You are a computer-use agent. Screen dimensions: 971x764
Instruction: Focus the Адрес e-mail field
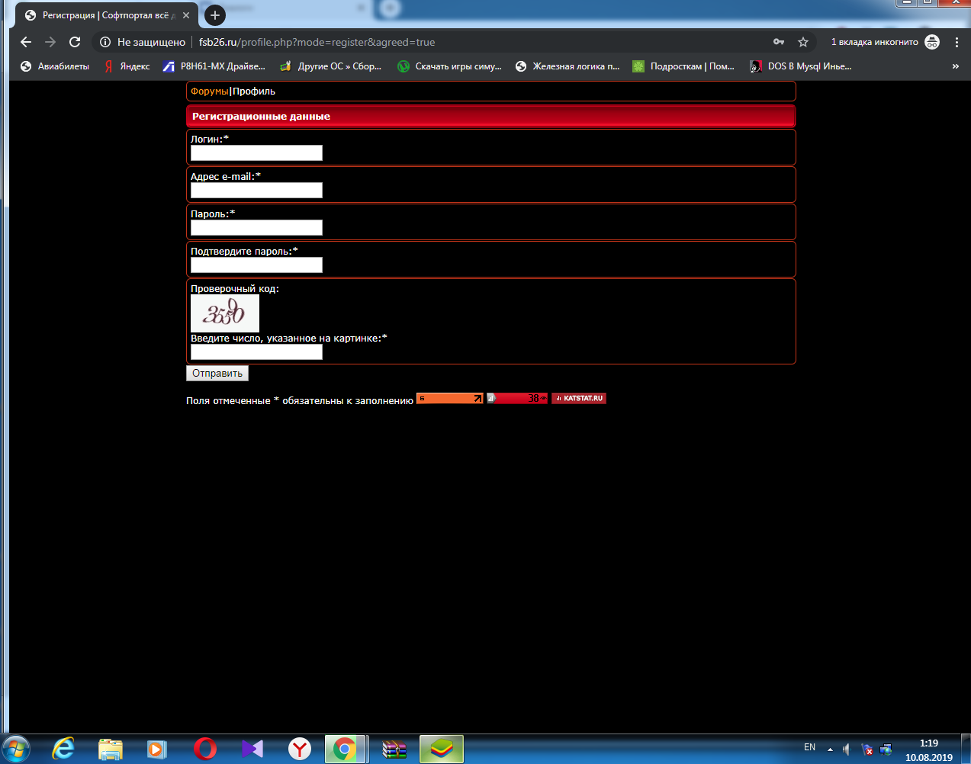pos(256,191)
